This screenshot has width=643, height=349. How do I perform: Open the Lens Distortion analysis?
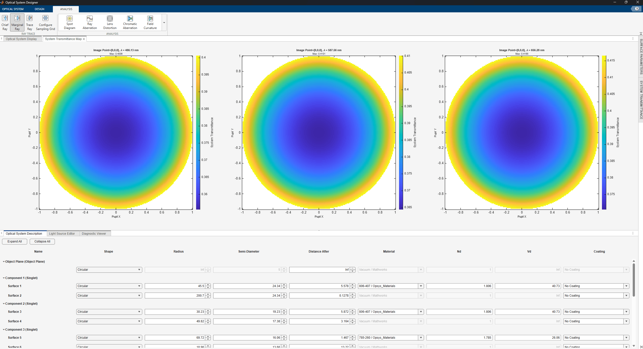[110, 23]
